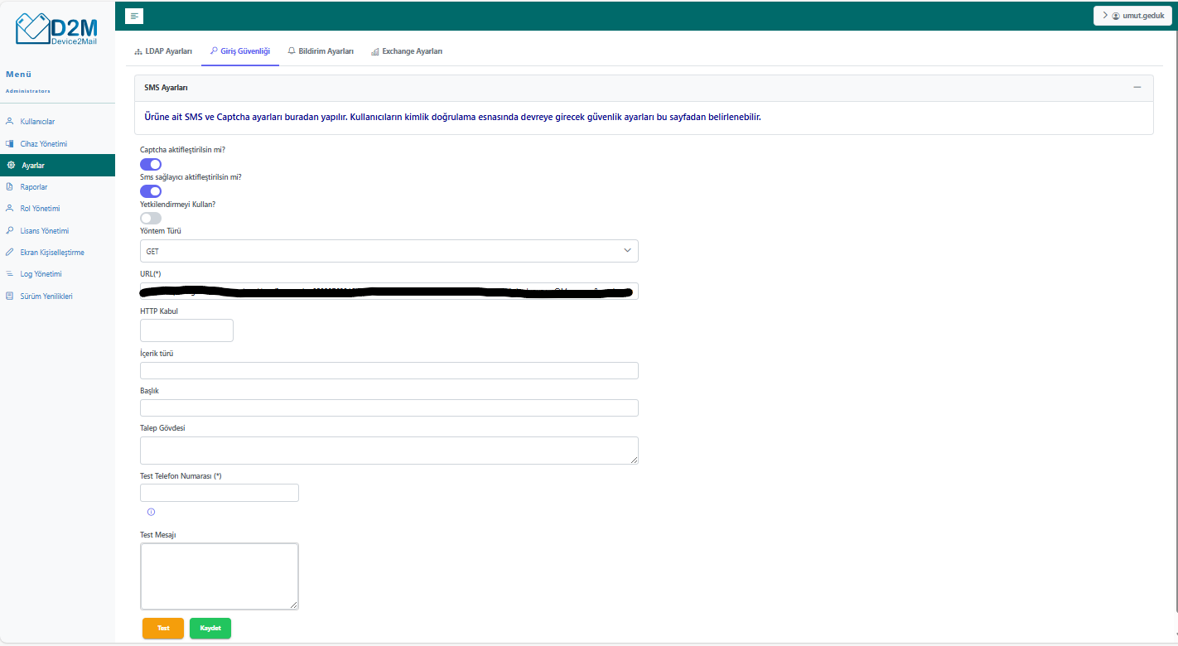Viewport: 1178px width, 646px height.
Task: Disable the Captcha activation toggle
Action: click(151, 164)
